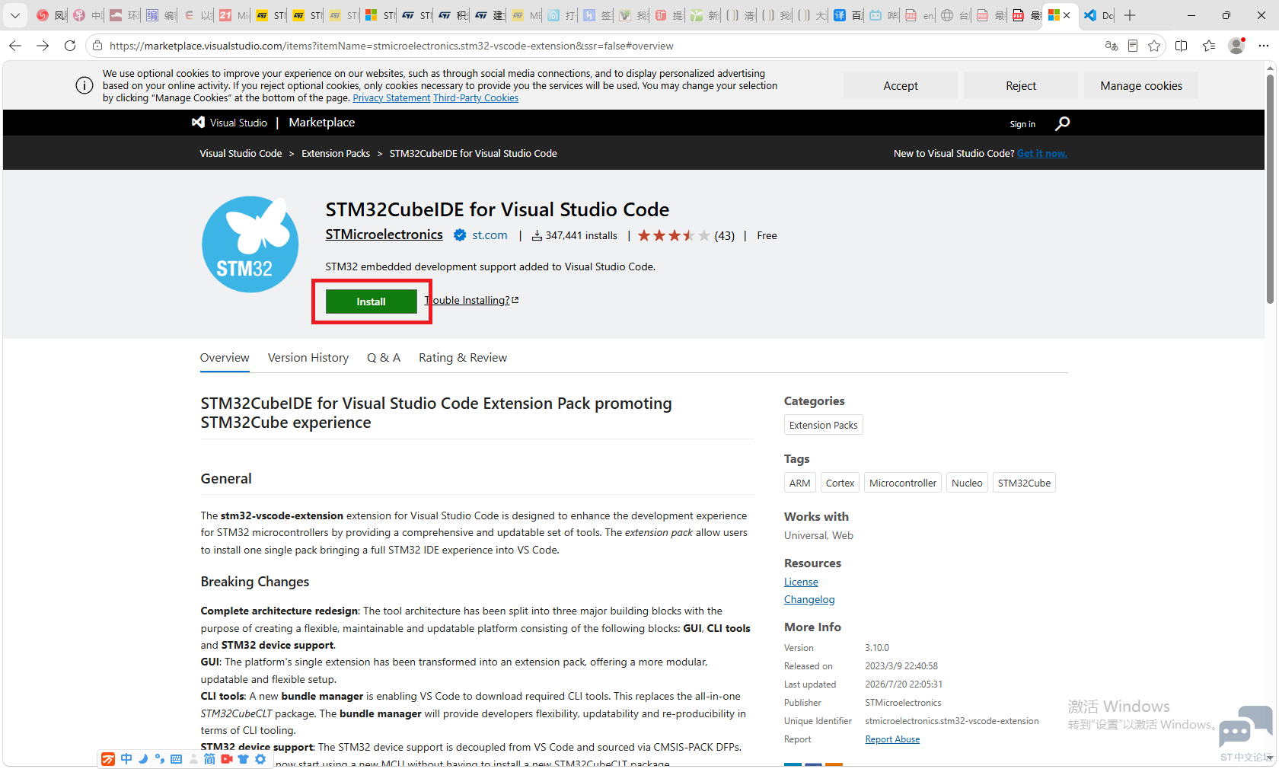This screenshot has height=769, width=1279.
Task: Open the STMicroelectronics publisher link
Action: [384, 235]
